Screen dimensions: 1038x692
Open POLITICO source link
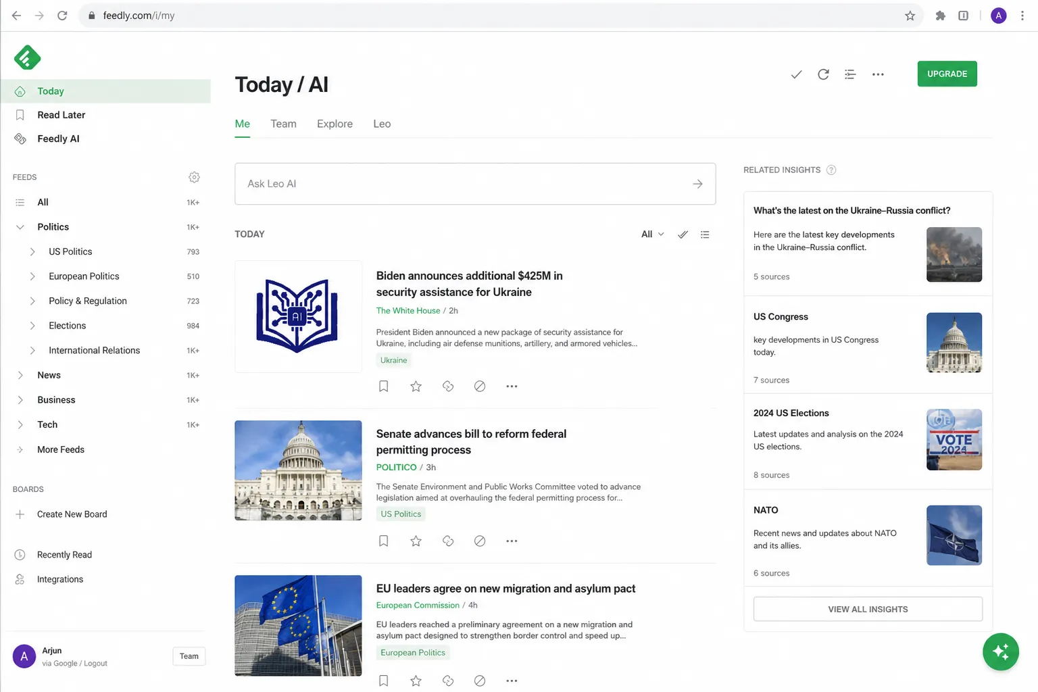396,468
